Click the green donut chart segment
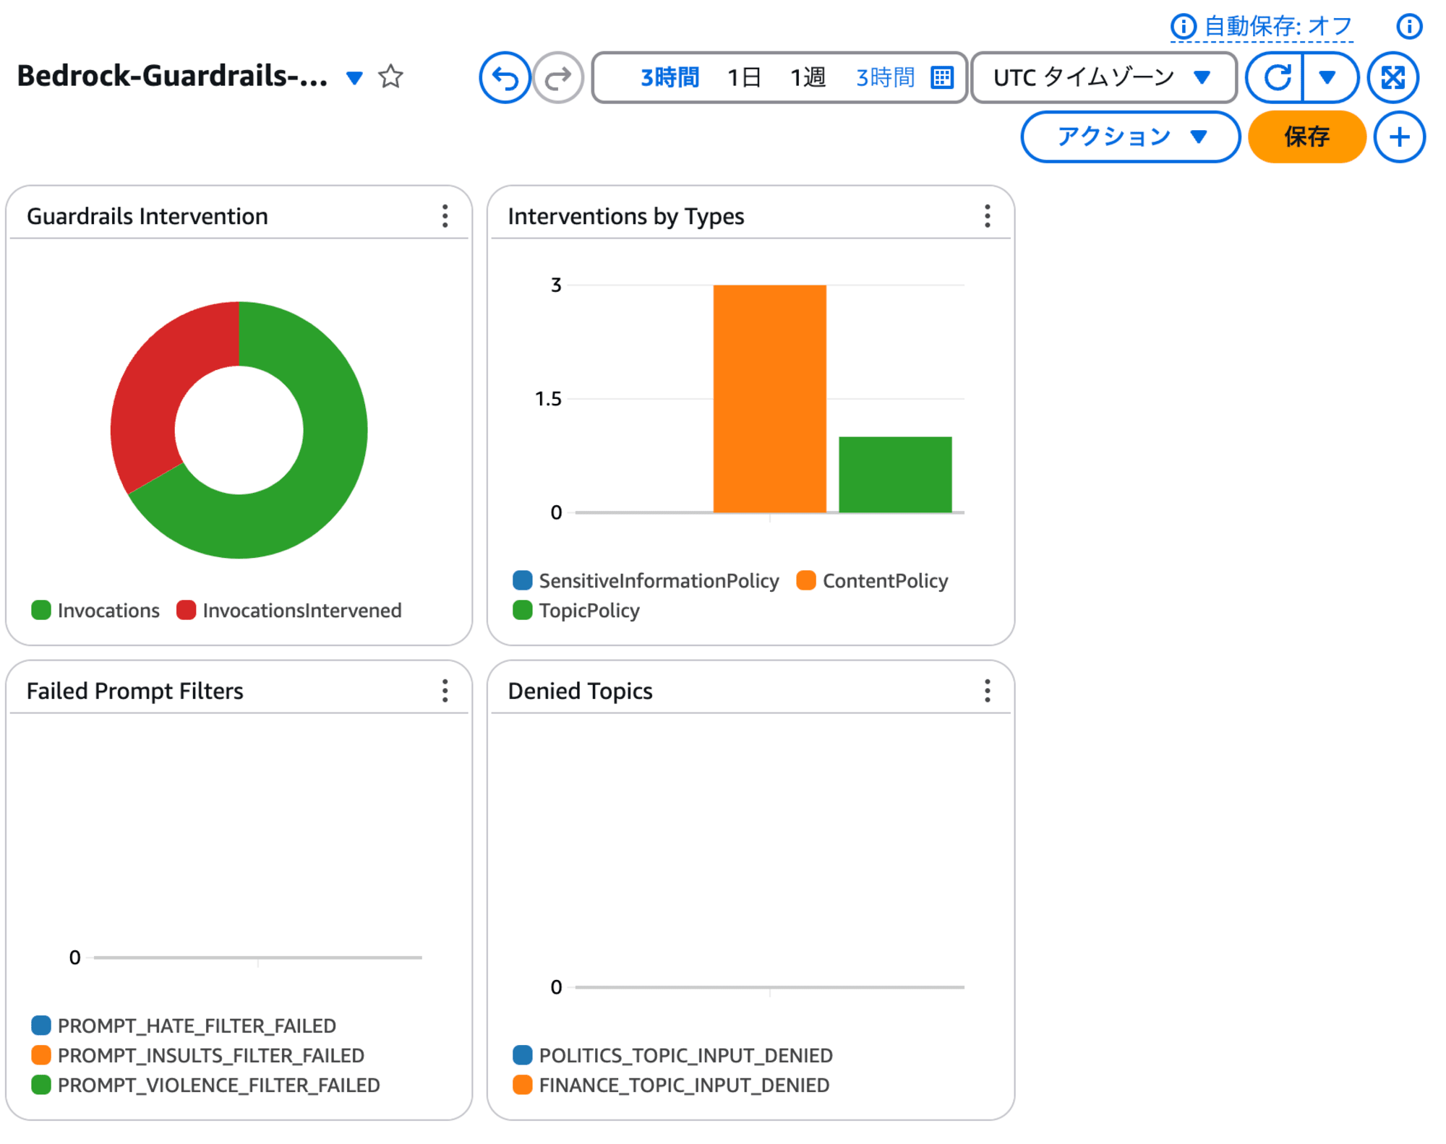This screenshot has width=1446, height=1144. (322, 477)
